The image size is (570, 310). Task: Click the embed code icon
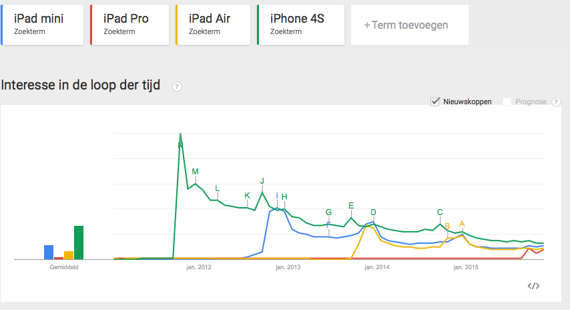[533, 286]
